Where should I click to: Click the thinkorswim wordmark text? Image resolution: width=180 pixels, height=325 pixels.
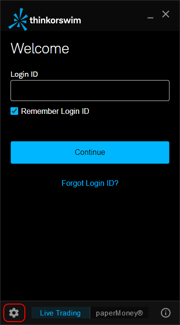tap(55, 20)
